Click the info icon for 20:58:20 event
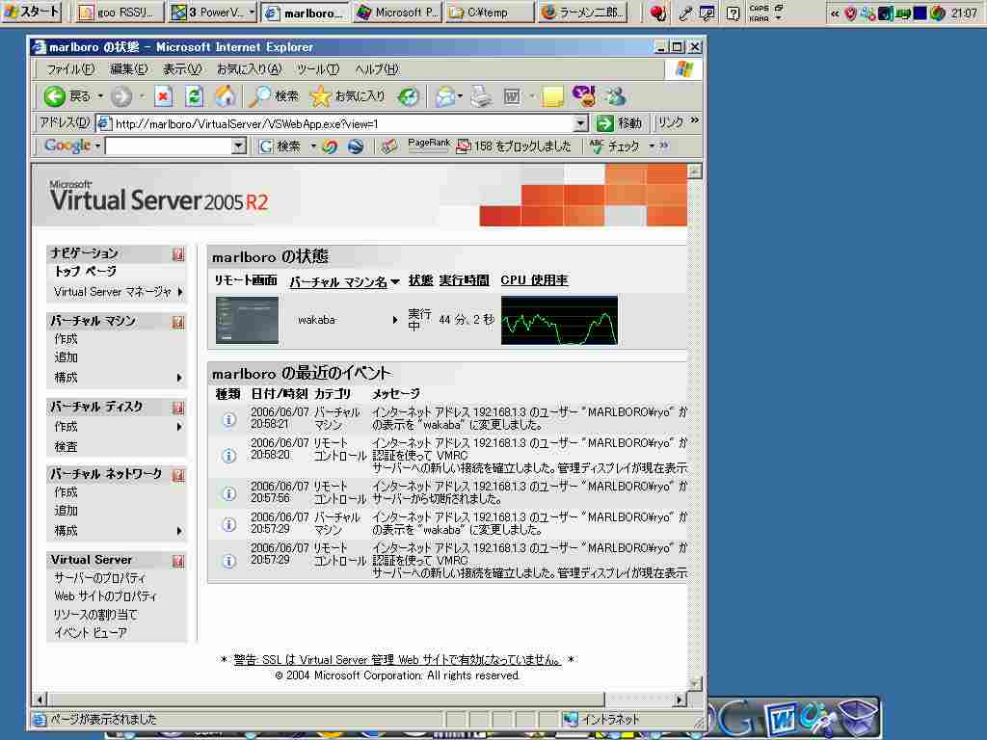 (x=229, y=456)
